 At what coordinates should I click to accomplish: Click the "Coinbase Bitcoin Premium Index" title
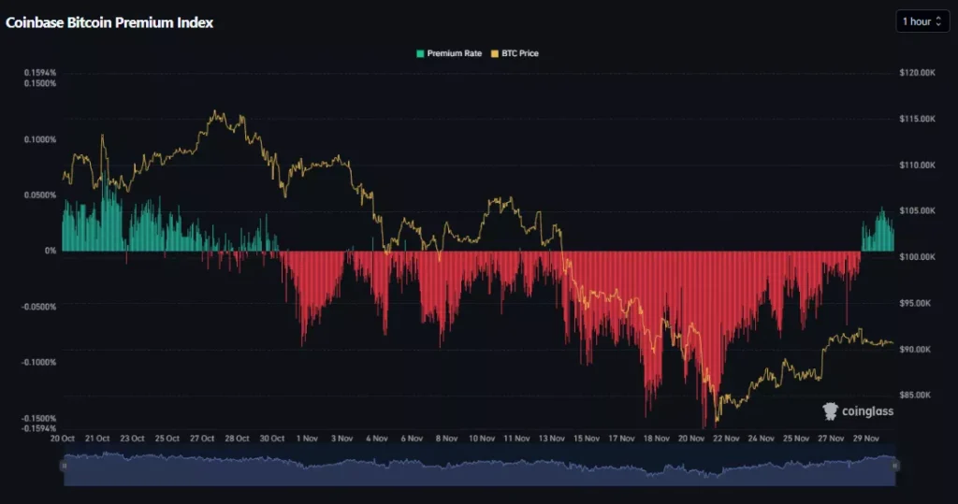click(109, 22)
